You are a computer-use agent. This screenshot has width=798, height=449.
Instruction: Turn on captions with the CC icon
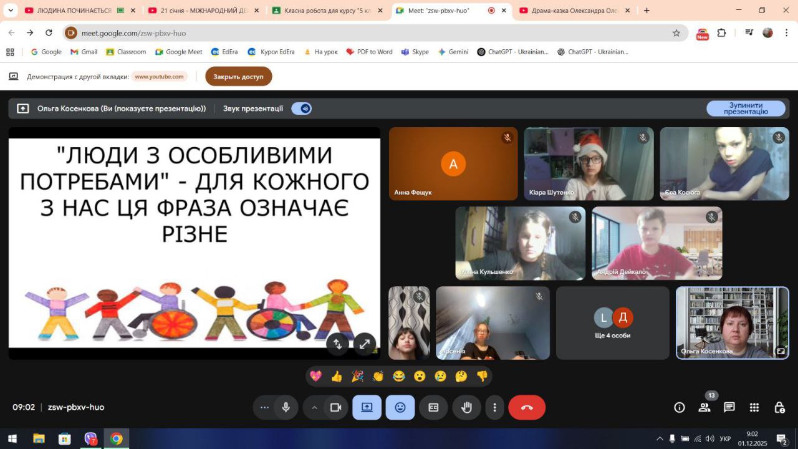tap(433, 407)
